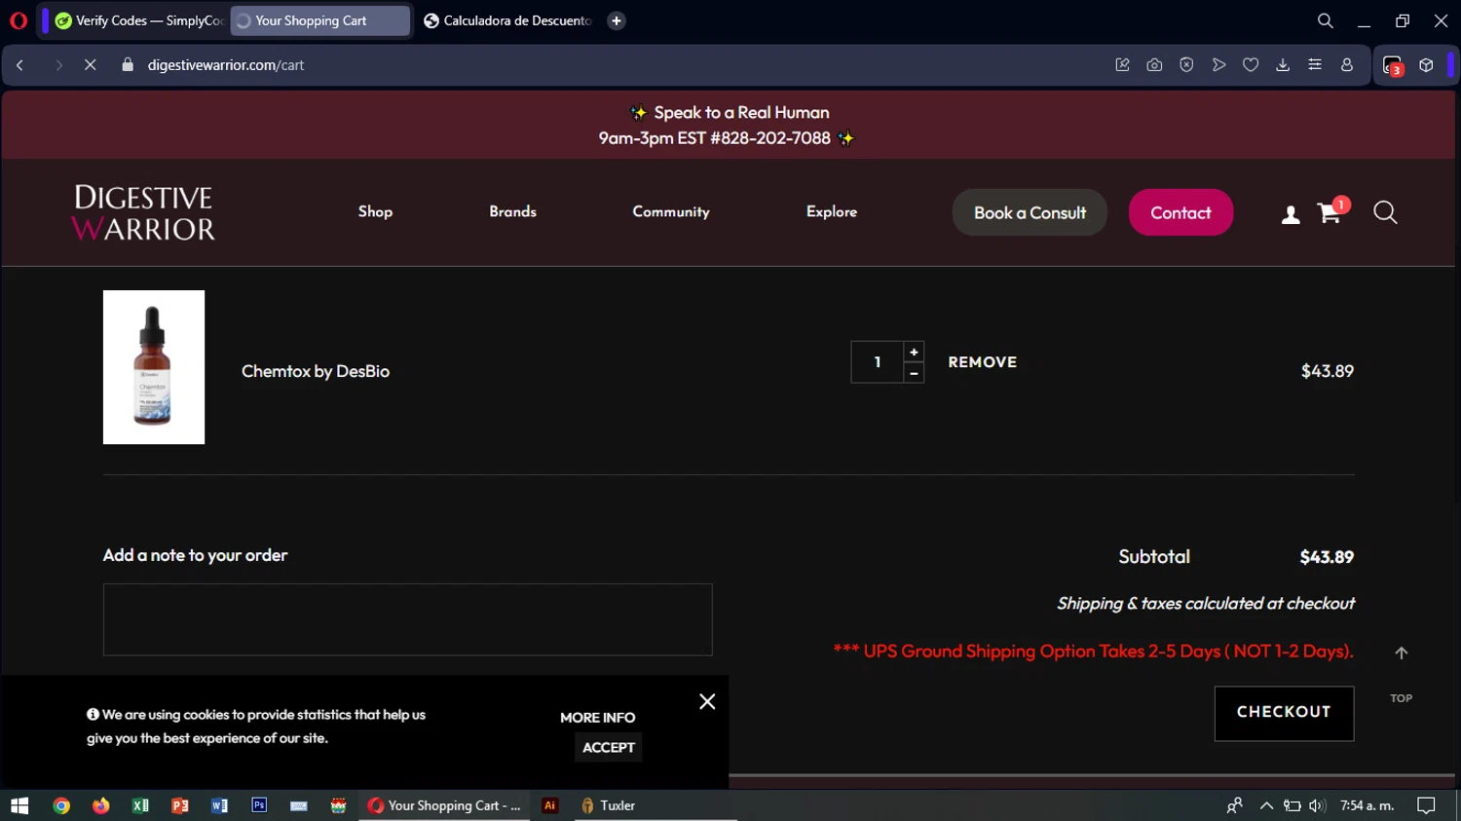Click the send/flow arrow icon in the address bar
Image resolution: width=1461 pixels, height=821 pixels.
[1218, 65]
